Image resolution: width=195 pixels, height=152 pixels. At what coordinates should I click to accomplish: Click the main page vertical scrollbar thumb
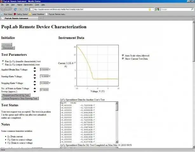194,42
